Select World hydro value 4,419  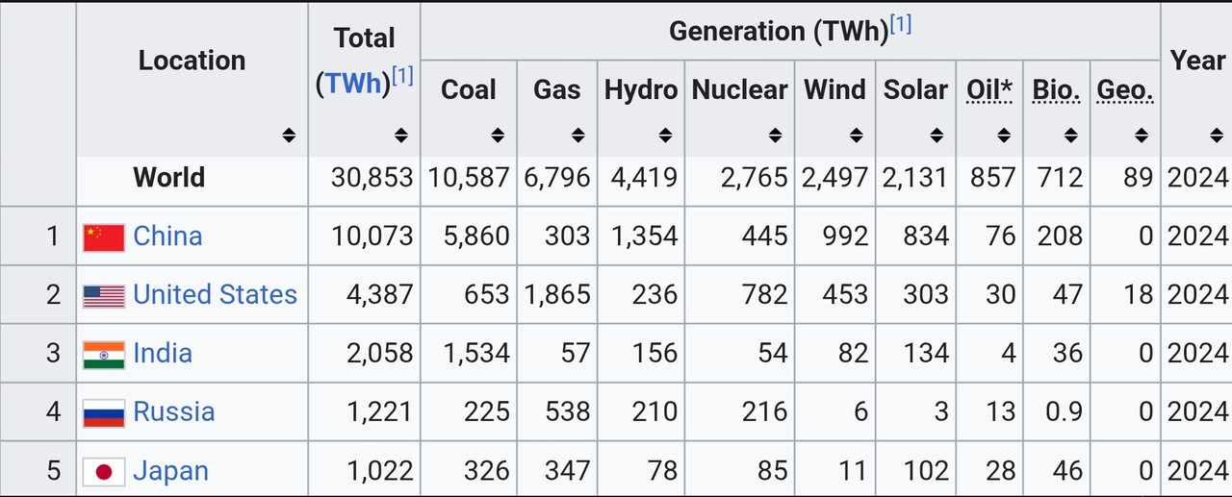(x=644, y=177)
